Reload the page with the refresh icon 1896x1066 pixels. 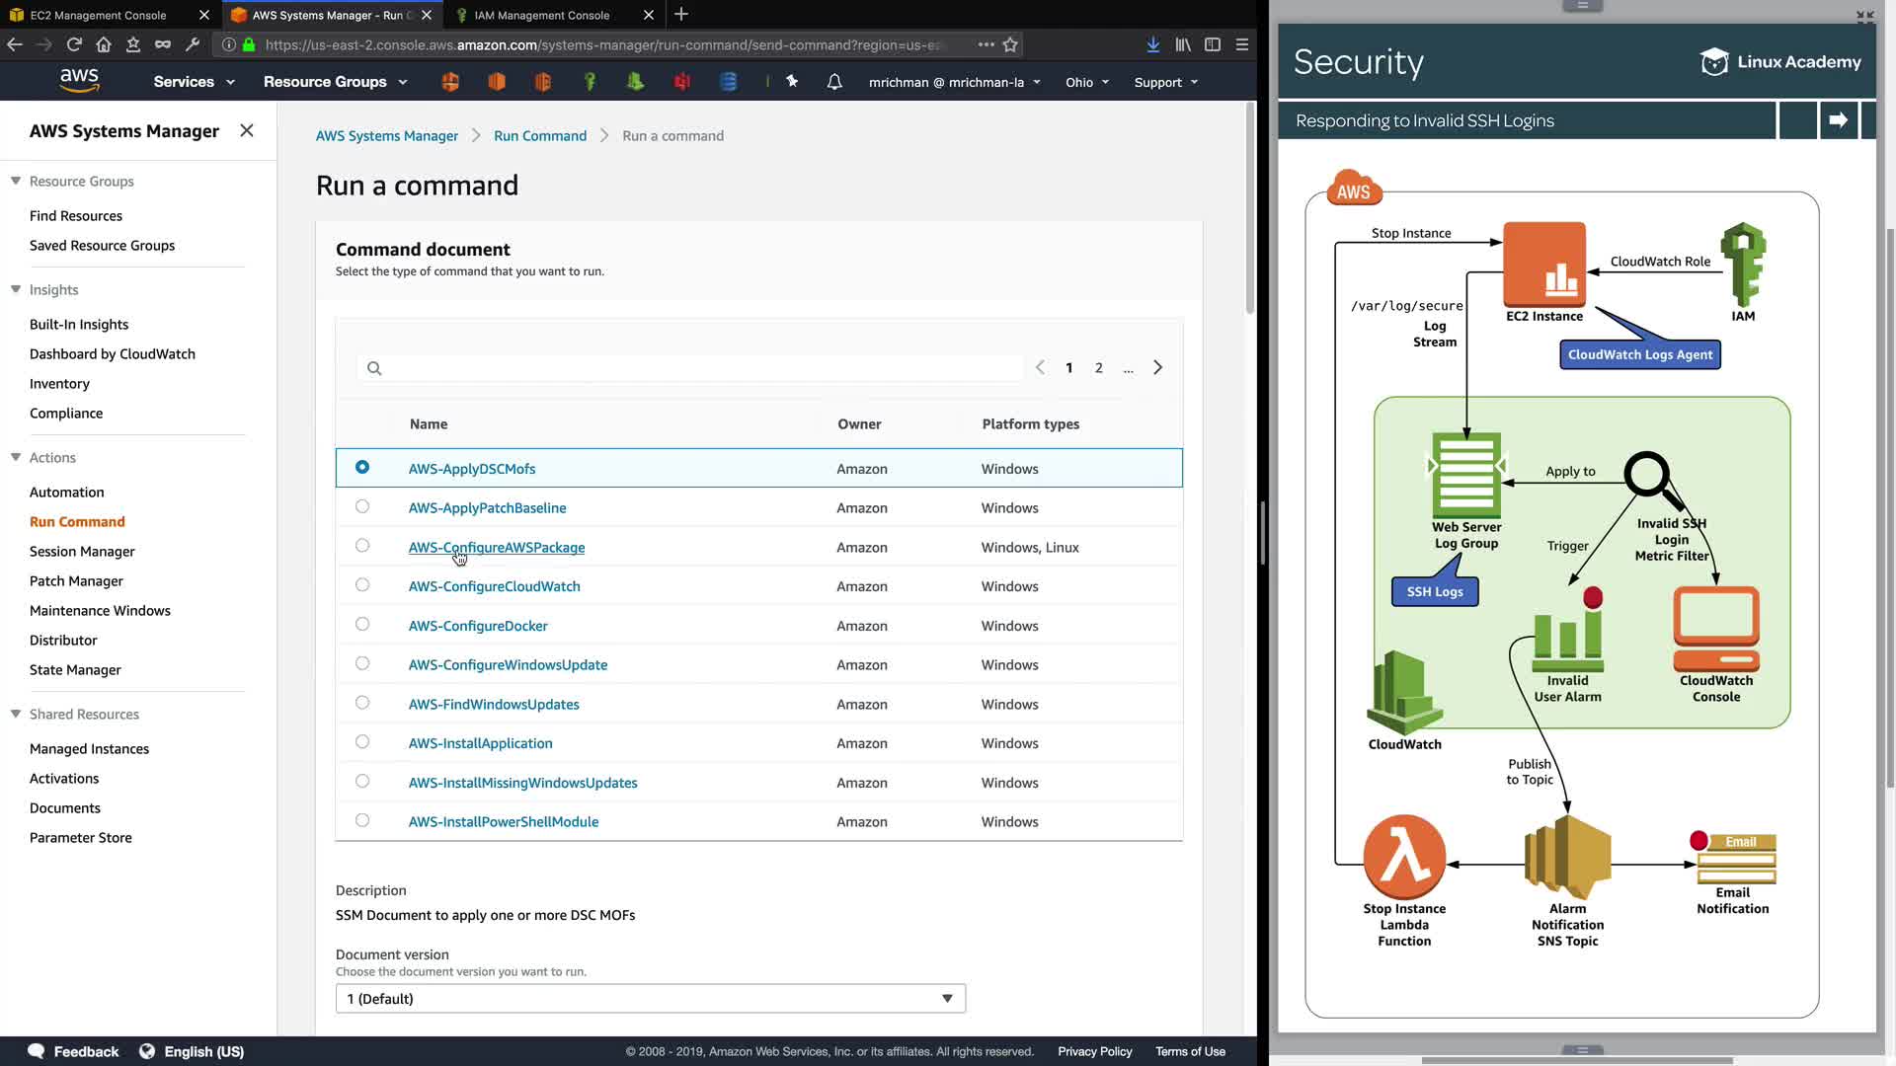74,44
